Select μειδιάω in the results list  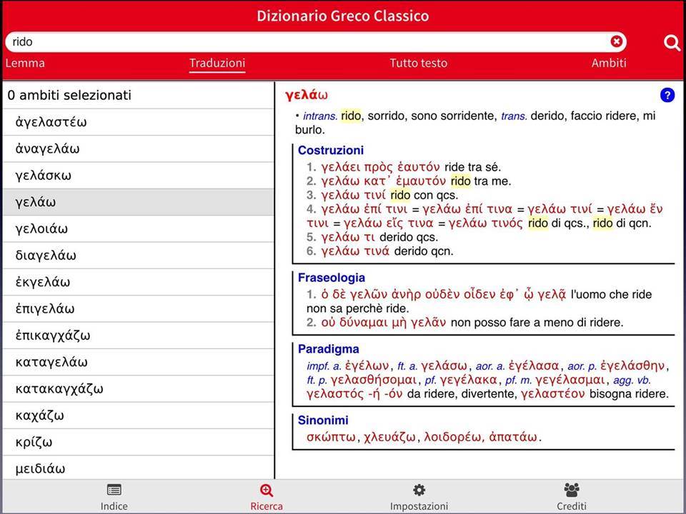pyautogui.click(x=138, y=468)
